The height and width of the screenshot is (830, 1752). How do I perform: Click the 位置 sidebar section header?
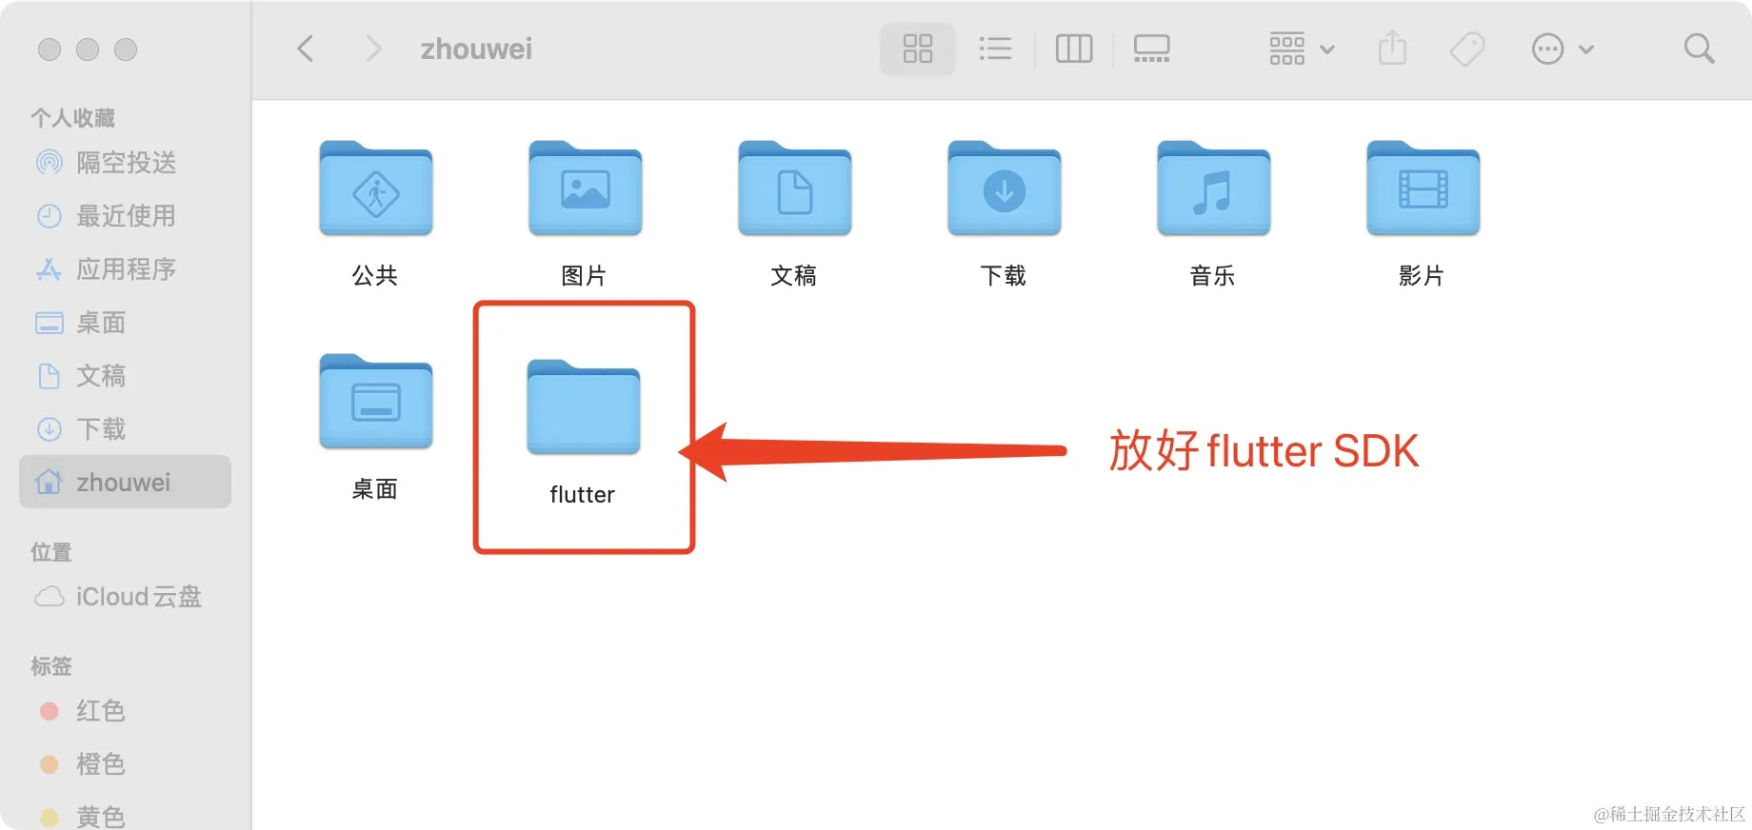[x=51, y=552]
